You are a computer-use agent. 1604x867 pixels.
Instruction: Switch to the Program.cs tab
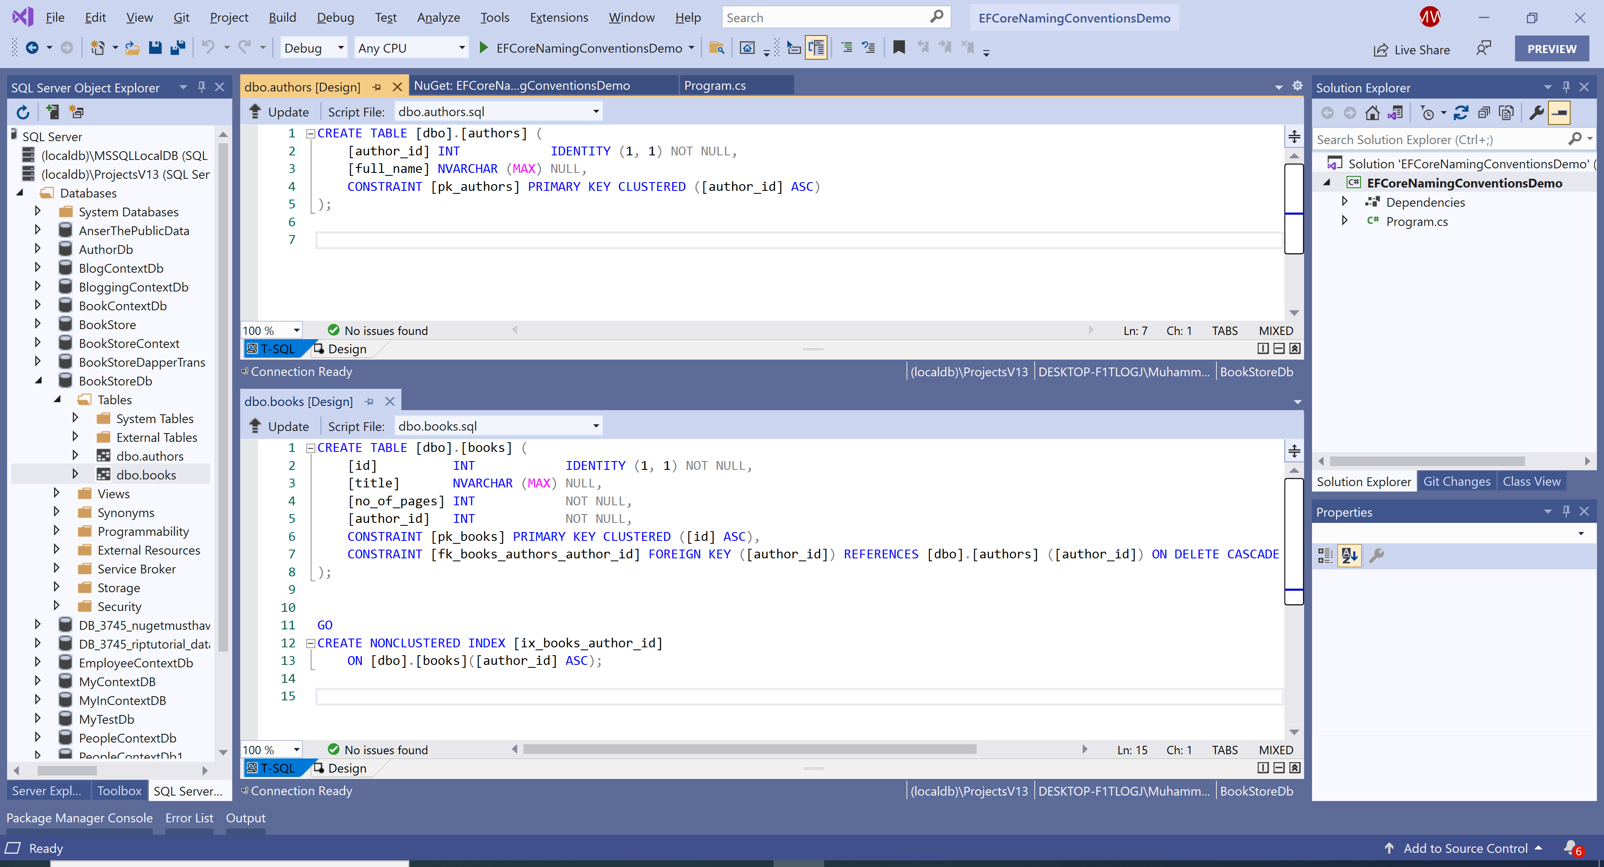tap(715, 86)
